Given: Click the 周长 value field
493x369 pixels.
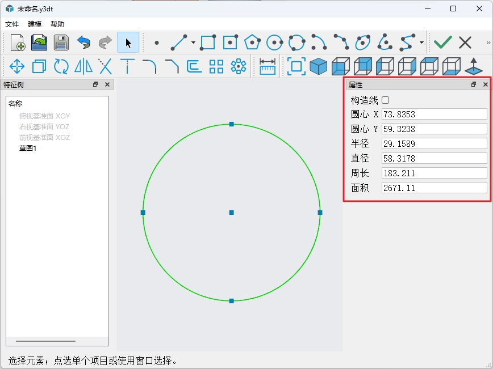Looking at the screenshot, I should coord(434,173).
